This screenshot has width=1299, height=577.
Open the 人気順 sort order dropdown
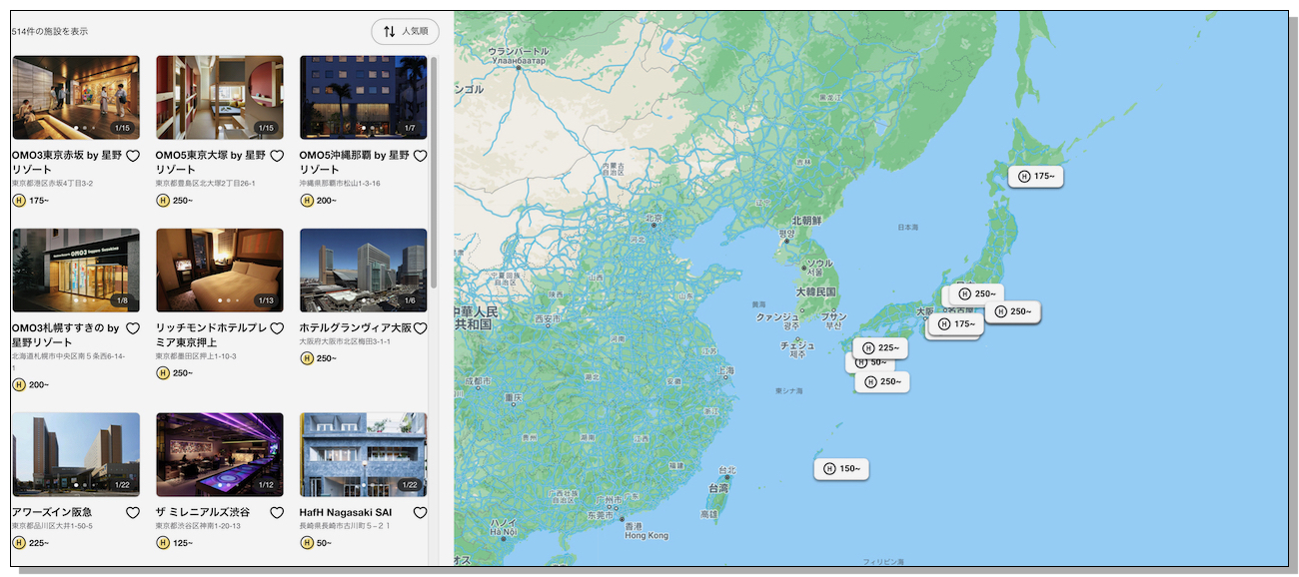pyautogui.click(x=405, y=32)
